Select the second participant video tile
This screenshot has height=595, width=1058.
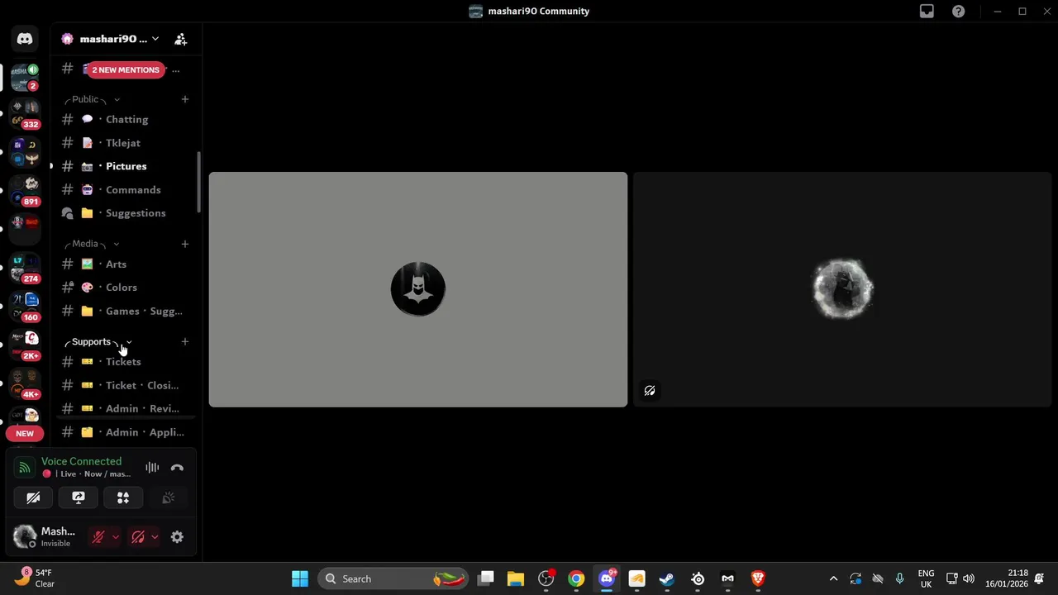click(842, 289)
